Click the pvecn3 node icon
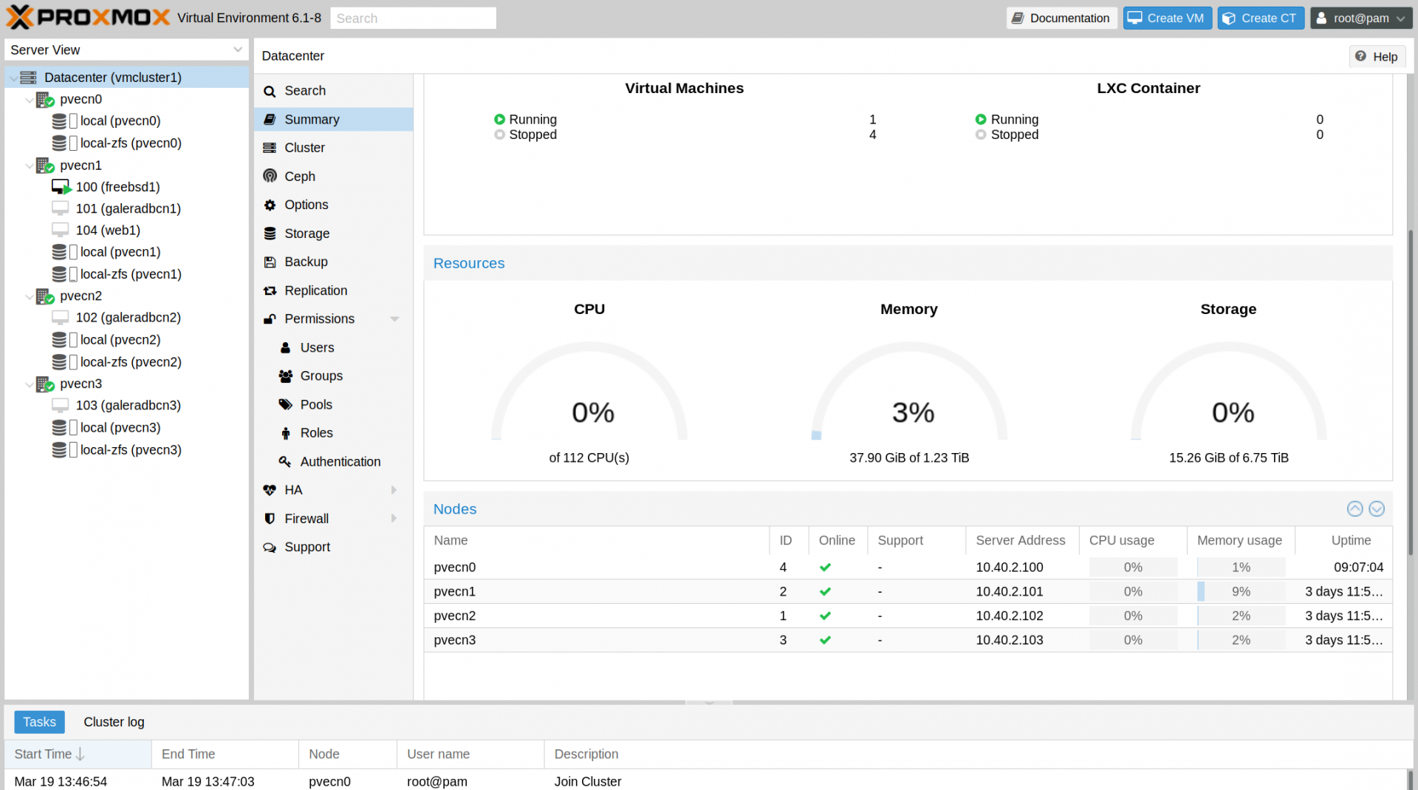 [x=45, y=384]
